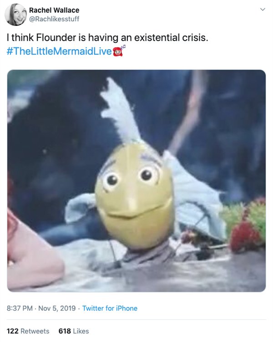Open the Twitter for iPhone source link
This screenshot has height=342, width=273.
(110, 308)
